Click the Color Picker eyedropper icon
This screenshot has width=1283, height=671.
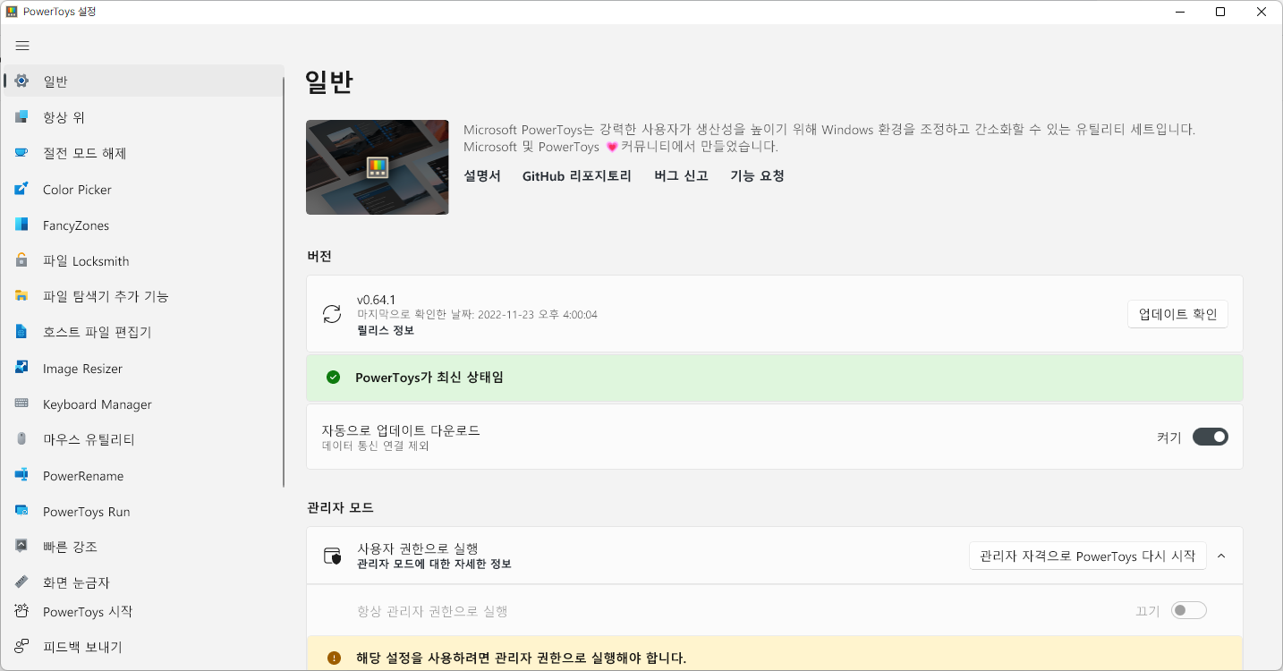21,189
